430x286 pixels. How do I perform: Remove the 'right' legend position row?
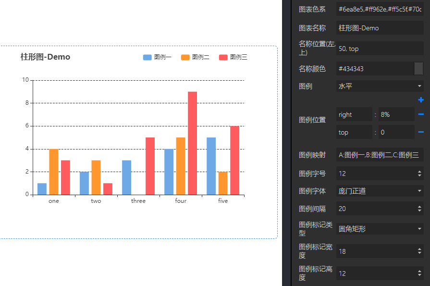click(x=421, y=114)
